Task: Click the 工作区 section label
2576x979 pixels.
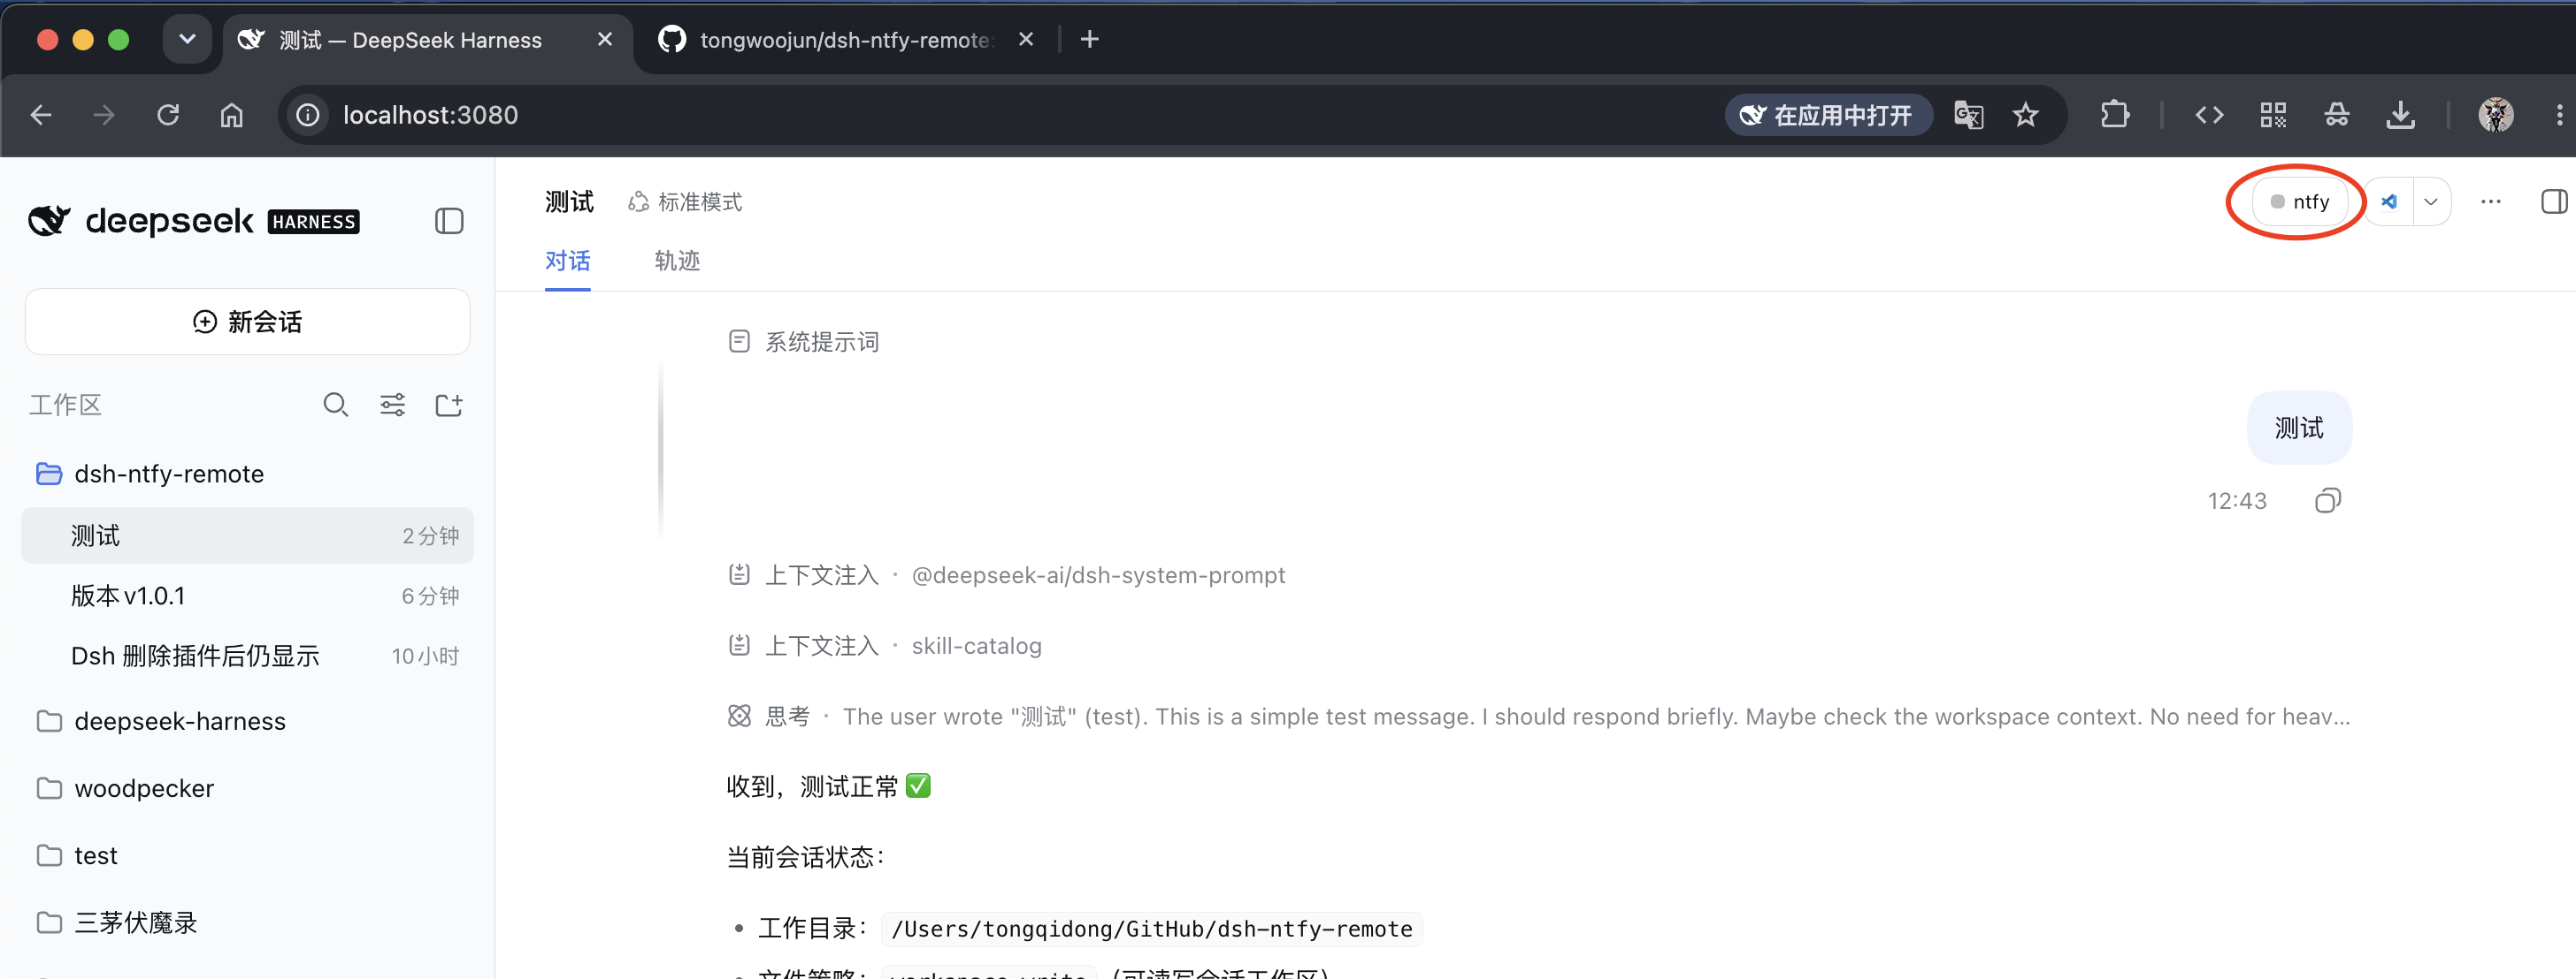Action: pos(65,405)
